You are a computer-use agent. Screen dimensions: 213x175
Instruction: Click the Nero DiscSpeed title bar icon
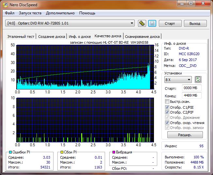coord(6,4)
